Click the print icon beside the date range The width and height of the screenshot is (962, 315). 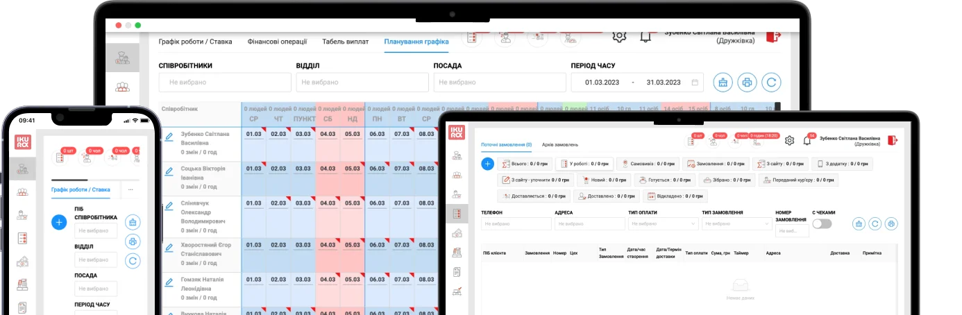(747, 83)
